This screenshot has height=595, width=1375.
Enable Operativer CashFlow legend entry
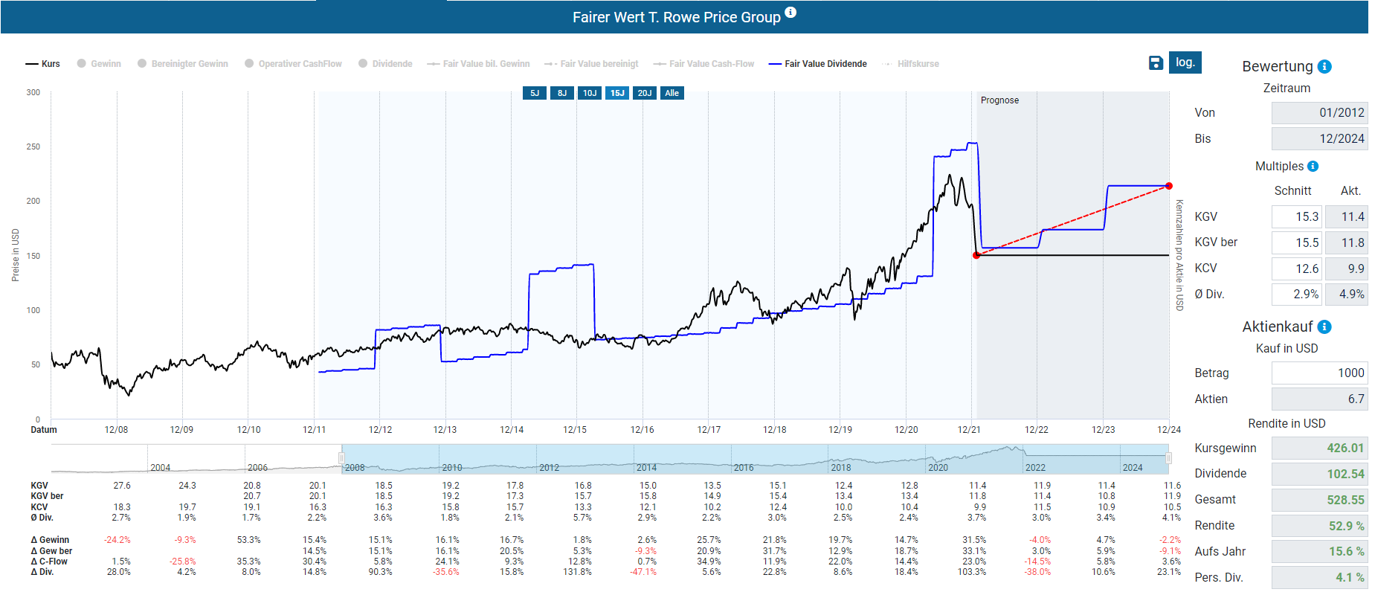tap(293, 64)
